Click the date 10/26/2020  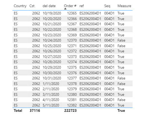point(52,51)
